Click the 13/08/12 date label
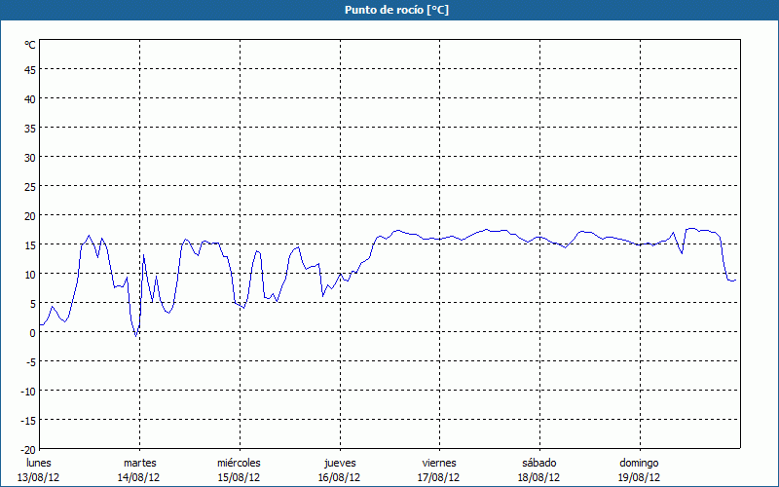779x487 pixels. pos(39,477)
